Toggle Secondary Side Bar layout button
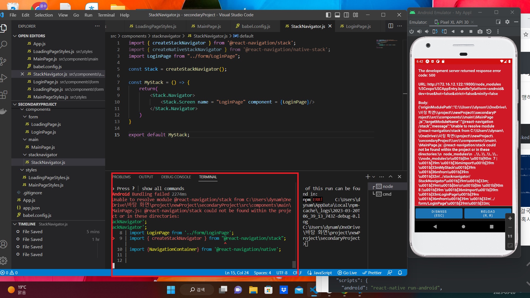530x298 pixels. pyautogui.click(x=346, y=15)
